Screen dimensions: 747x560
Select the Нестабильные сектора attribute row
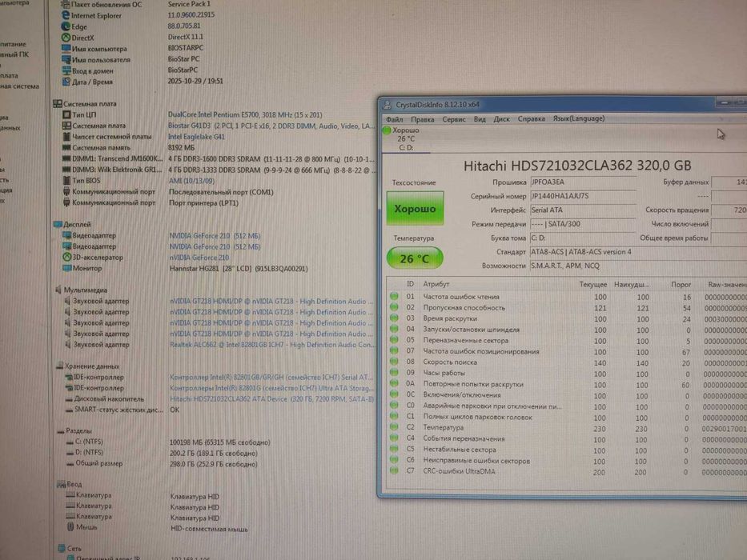click(x=567, y=450)
